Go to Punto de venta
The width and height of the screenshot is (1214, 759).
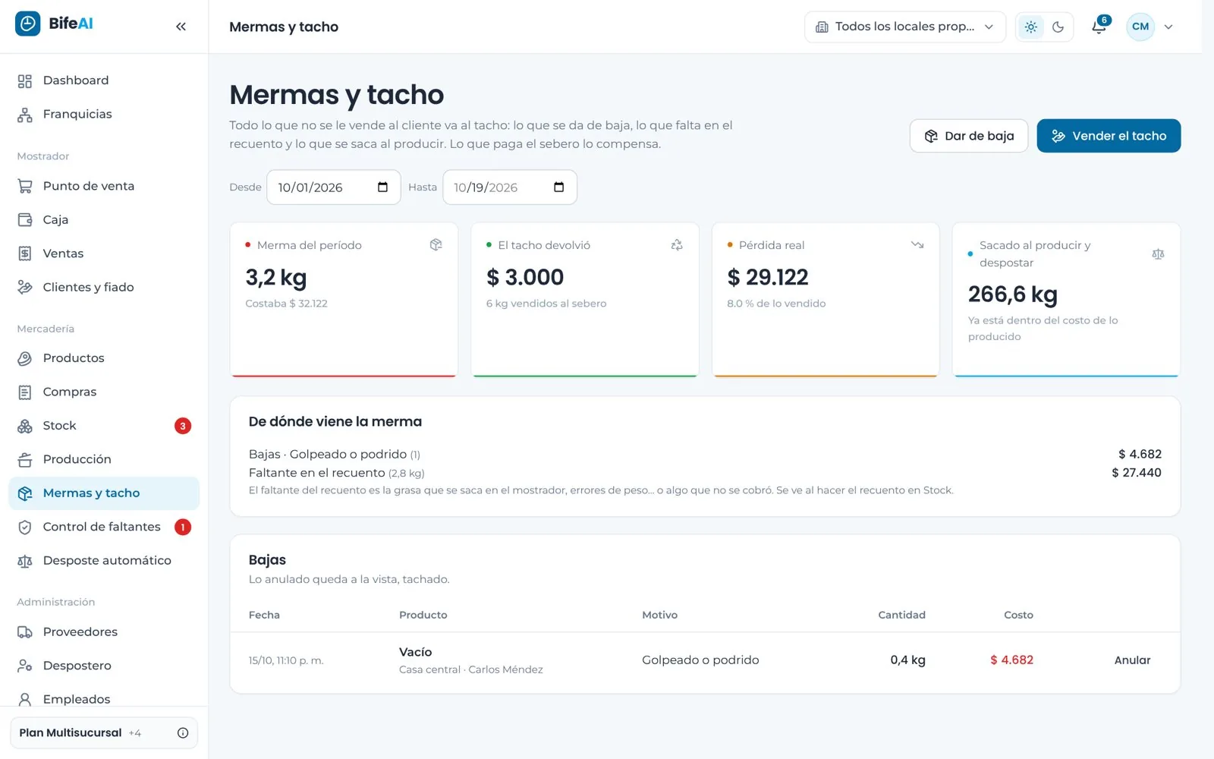pyautogui.click(x=104, y=186)
